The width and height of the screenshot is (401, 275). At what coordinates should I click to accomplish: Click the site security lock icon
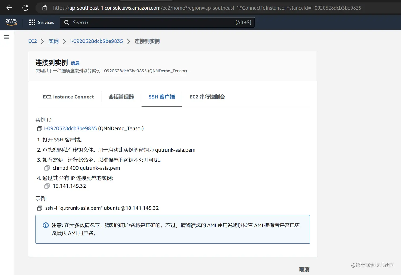tap(45, 8)
